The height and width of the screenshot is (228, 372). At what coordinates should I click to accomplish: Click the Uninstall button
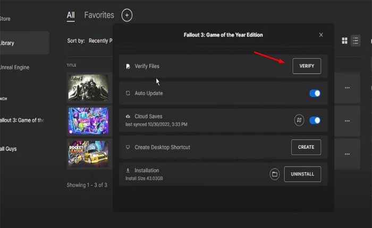point(302,174)
